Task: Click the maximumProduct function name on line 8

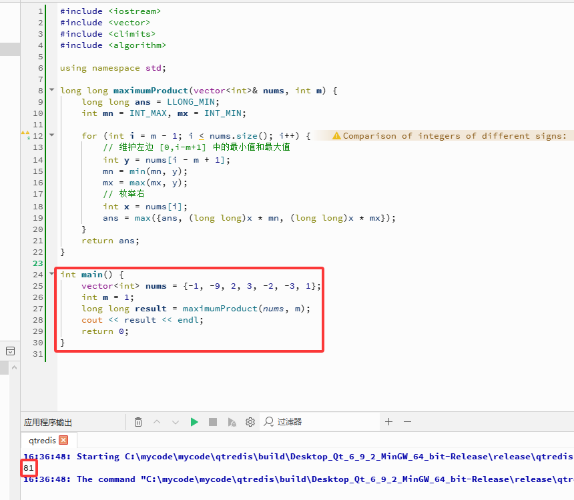Action: point(150,91)
